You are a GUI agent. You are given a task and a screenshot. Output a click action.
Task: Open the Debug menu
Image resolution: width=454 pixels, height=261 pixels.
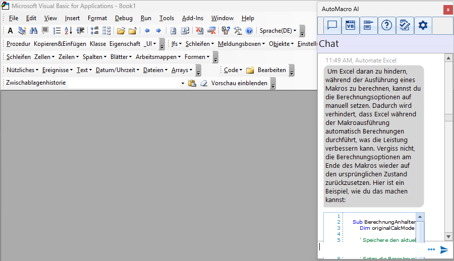124,18
